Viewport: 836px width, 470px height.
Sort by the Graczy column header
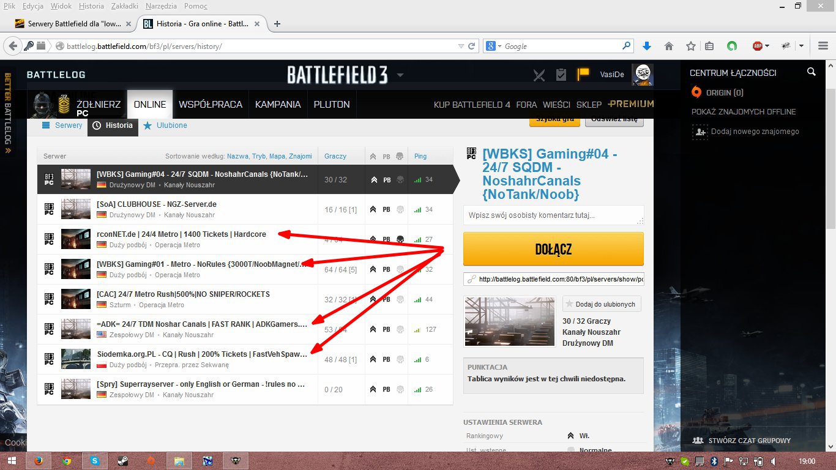[335, 156]
